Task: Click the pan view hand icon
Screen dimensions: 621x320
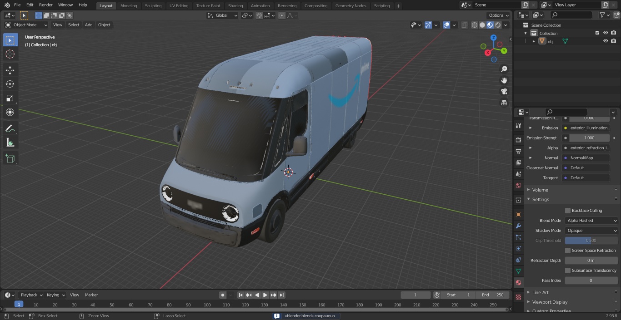Action: (x=504, y=80)
